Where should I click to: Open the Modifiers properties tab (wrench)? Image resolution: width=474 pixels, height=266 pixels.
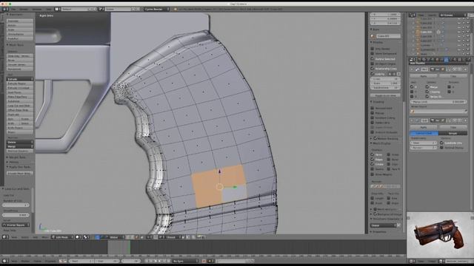point(446,59)
